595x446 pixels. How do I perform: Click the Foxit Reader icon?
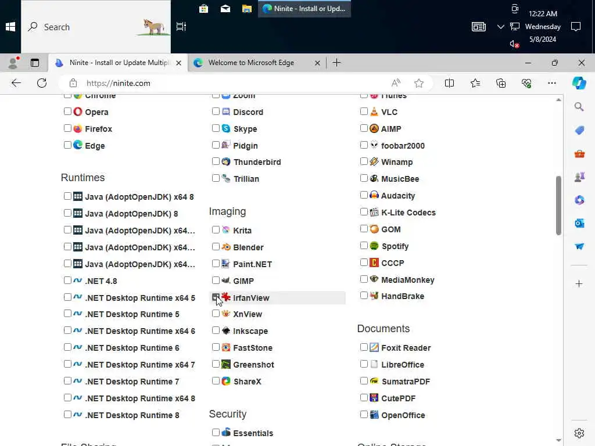pyautogui.click(x=374, y=347)
